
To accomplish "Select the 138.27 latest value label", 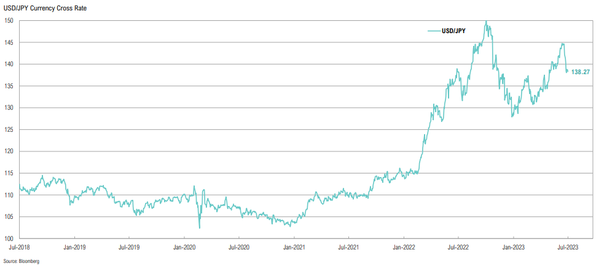I will click(x=581, y=72).
